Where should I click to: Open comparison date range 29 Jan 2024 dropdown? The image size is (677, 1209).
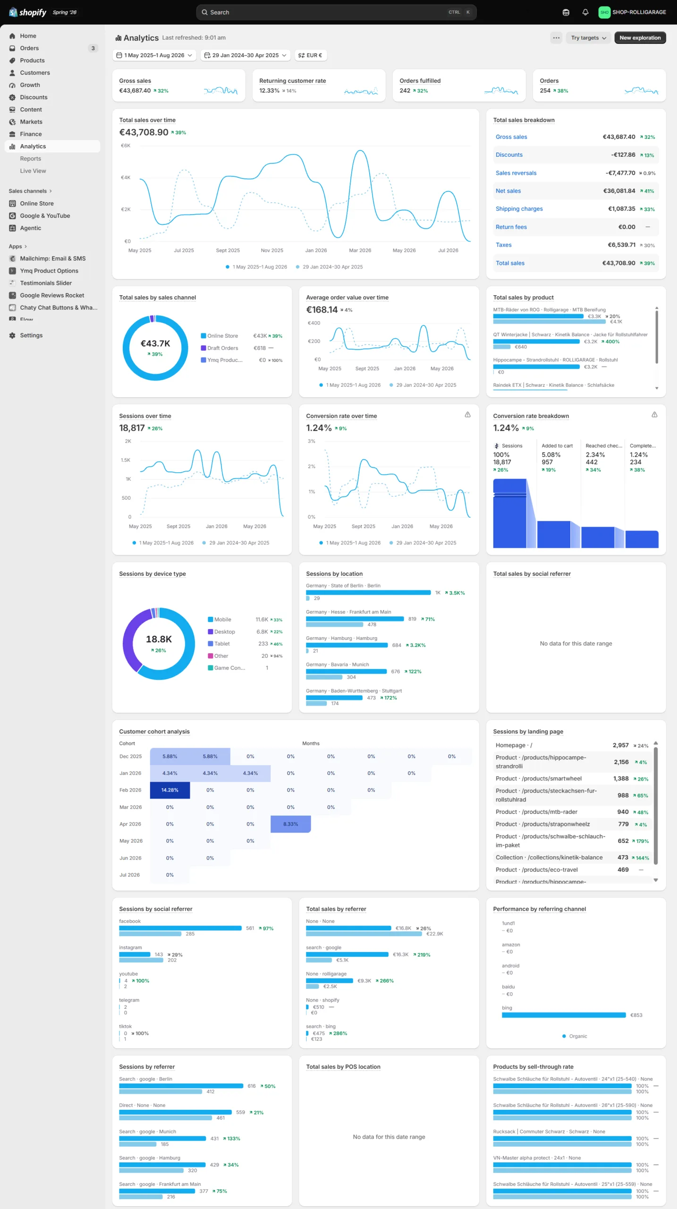tap(245, 55)
